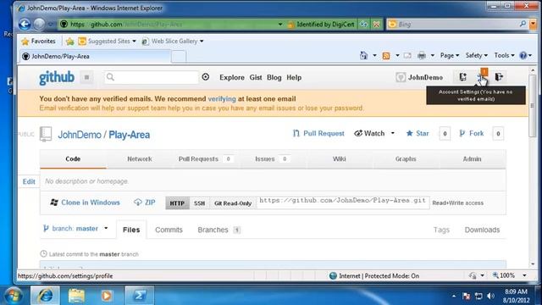Open the Pull Requests tab

(205, 159)
